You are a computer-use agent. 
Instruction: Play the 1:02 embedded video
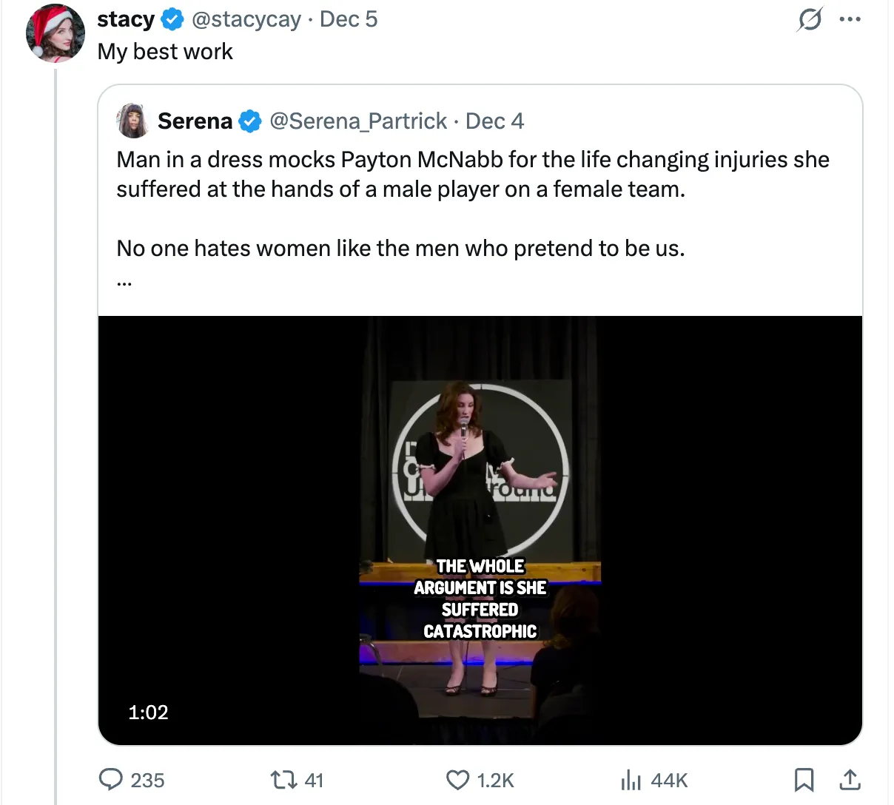click(480, 530)
